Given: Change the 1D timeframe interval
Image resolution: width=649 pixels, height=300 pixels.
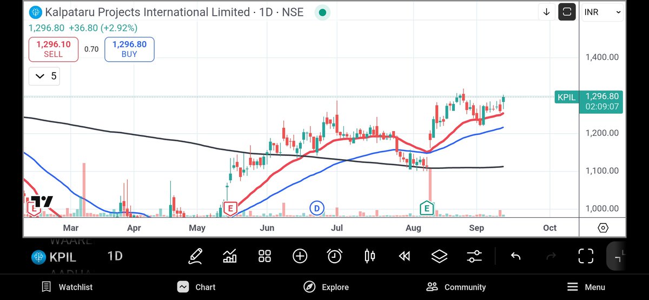Looking at the screenshot, I should click(115, 256).
